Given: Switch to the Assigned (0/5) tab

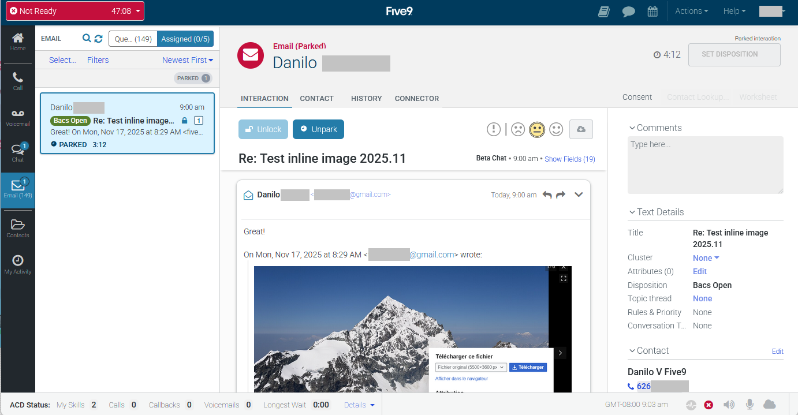Looking at the screenshot, I should (185, 39).
